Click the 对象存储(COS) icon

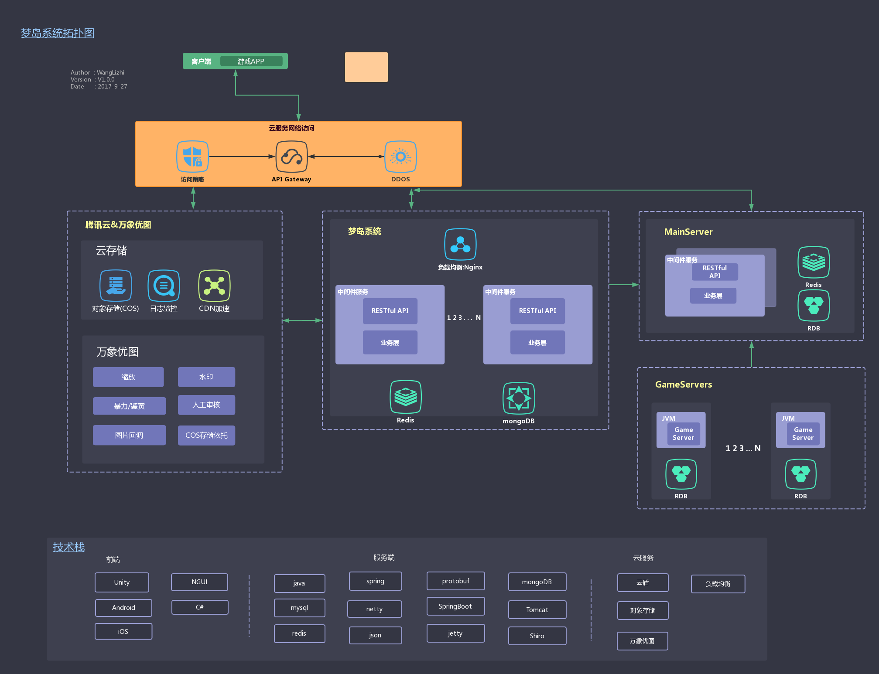[x=116, y=286]
